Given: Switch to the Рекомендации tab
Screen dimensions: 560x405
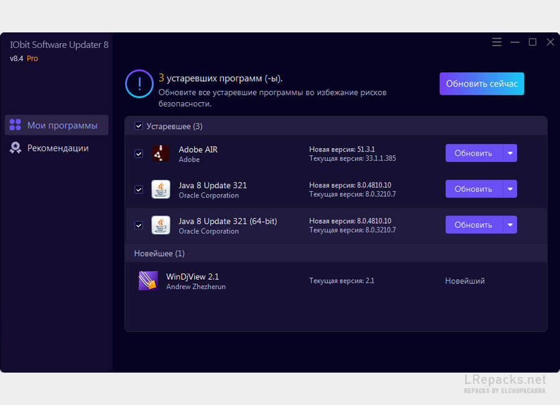Looking at the screenshot, I should tap(57, 148).
